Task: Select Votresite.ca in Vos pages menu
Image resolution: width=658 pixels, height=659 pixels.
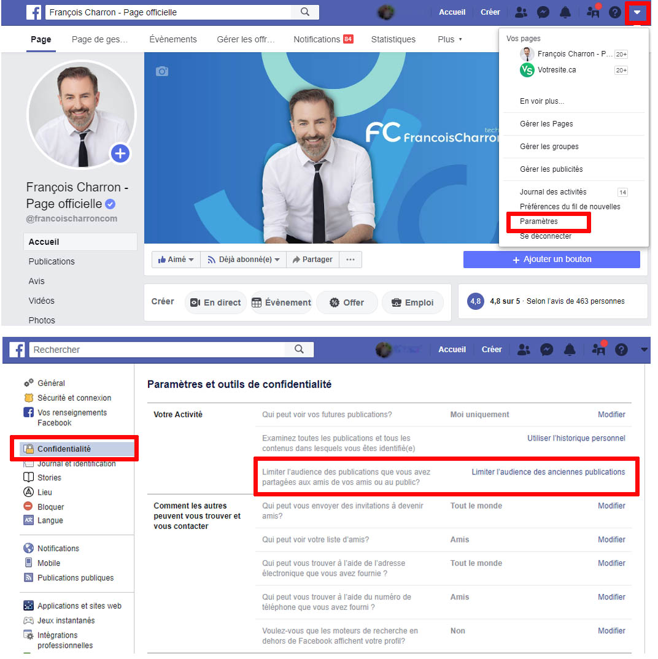Action: [573, 70]
